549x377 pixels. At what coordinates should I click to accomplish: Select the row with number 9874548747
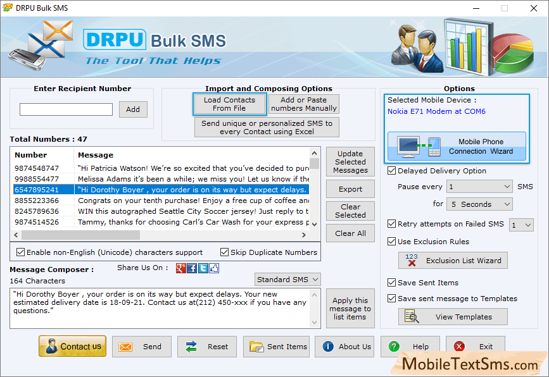[x=161, y=168]
